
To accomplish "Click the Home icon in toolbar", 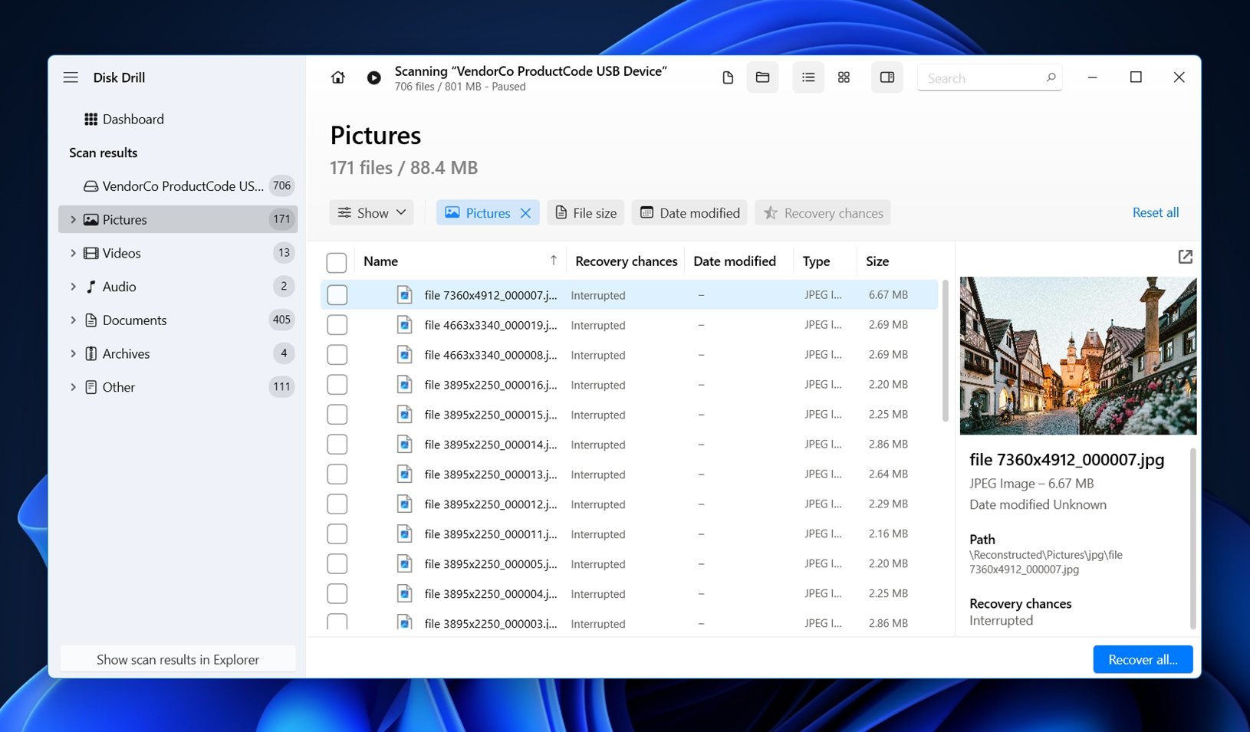I will 337,77.
